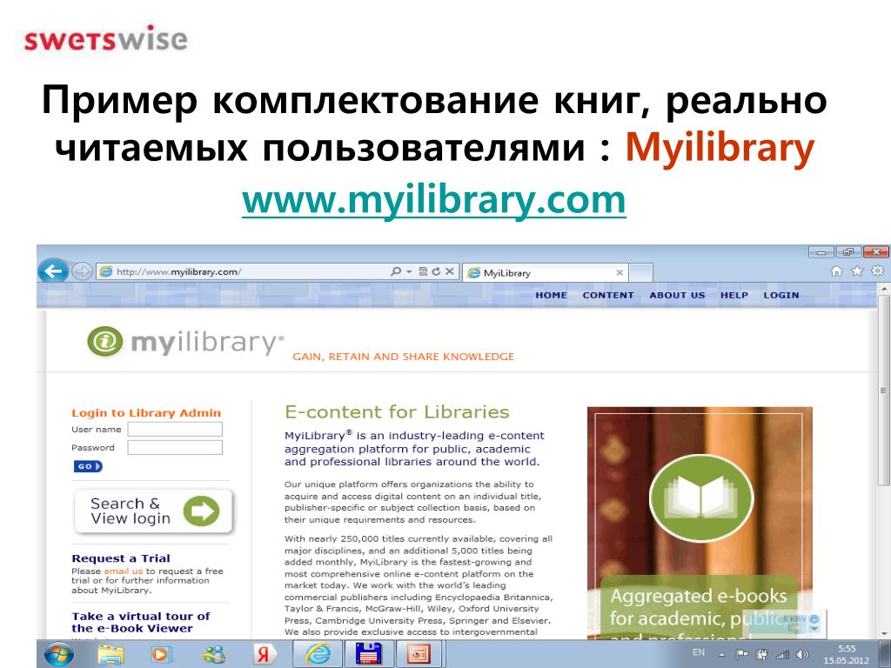Open Favorites star icon
The width and height of the screenshot is (891, 668).
click(x=857, y=271)
